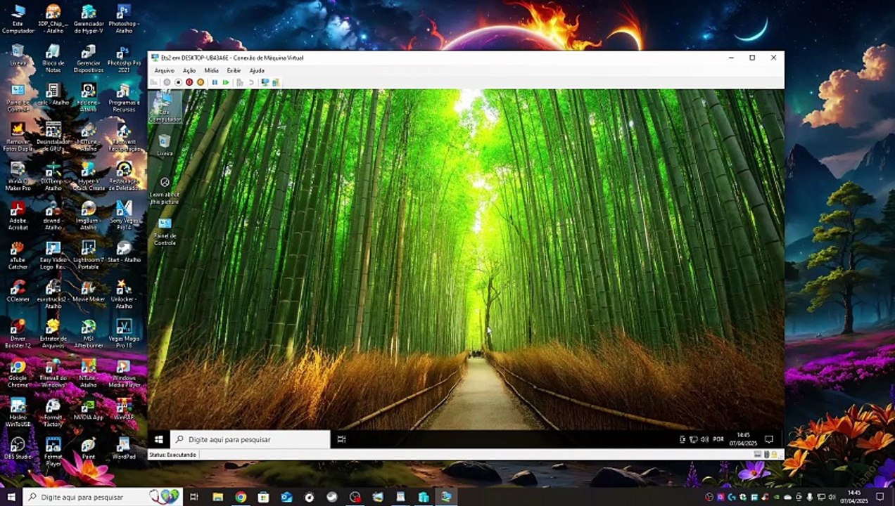Viewport: 895px width, 506px height.
Task: Select aTube Catcher desktop icon
Action: (18, 256)
